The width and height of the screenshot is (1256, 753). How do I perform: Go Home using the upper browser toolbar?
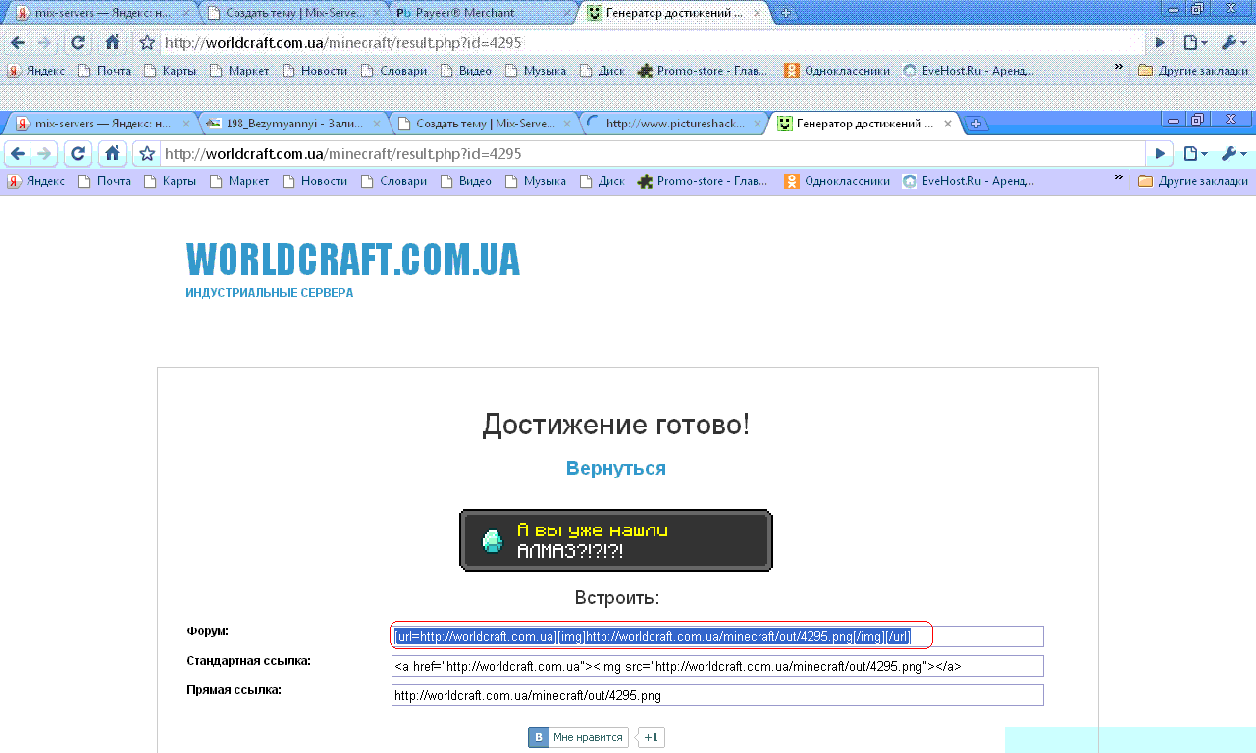pyautogui.click(x=112, y=43)
